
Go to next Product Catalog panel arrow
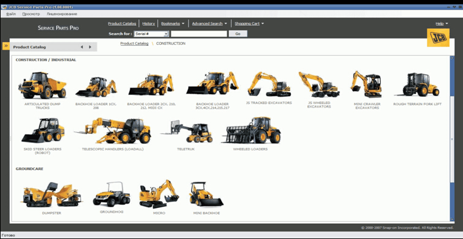(90, 47)
